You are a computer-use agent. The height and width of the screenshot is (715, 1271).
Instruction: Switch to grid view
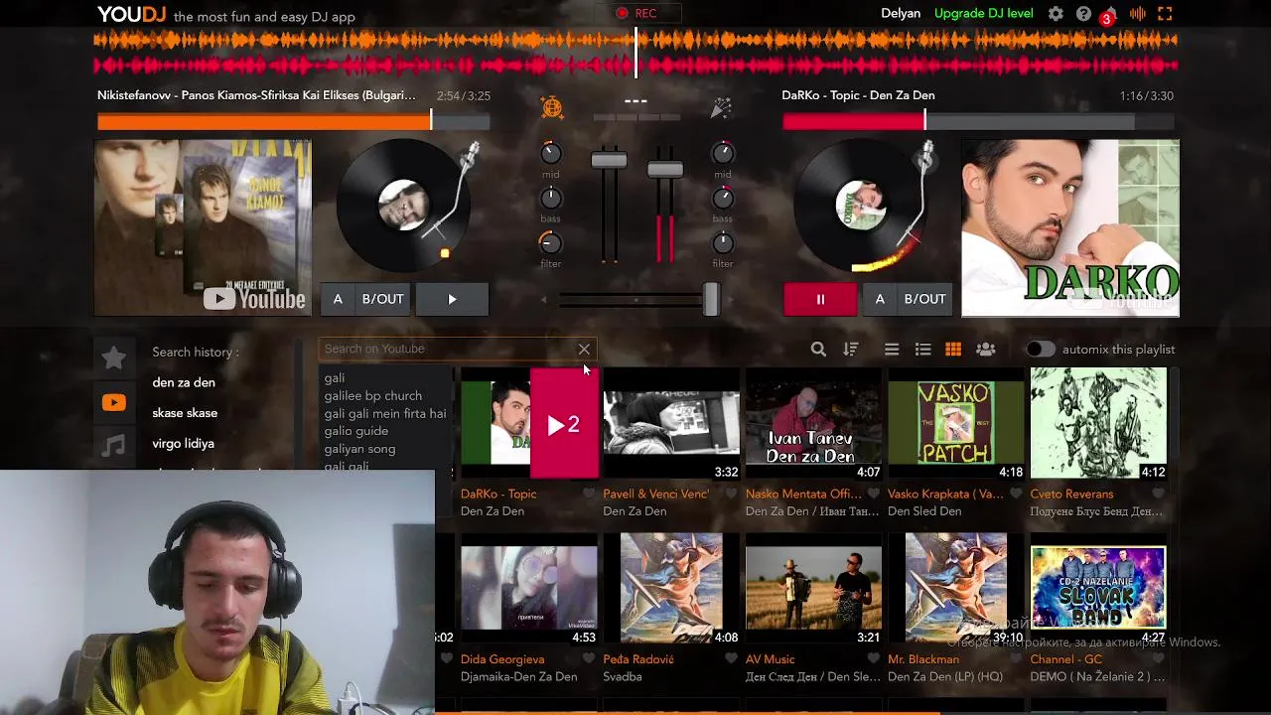click(x=953, y=350)
